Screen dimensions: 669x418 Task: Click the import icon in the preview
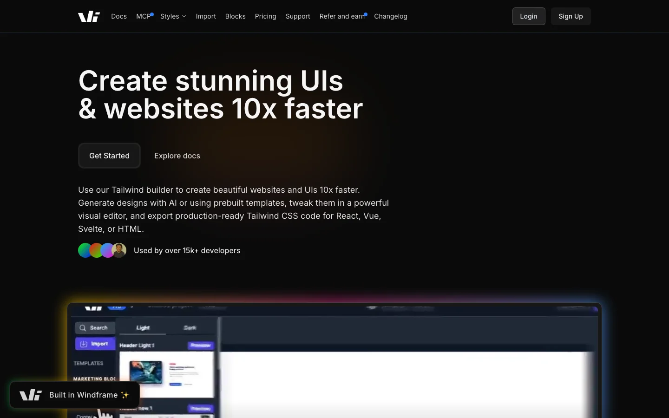click(84, 344)
